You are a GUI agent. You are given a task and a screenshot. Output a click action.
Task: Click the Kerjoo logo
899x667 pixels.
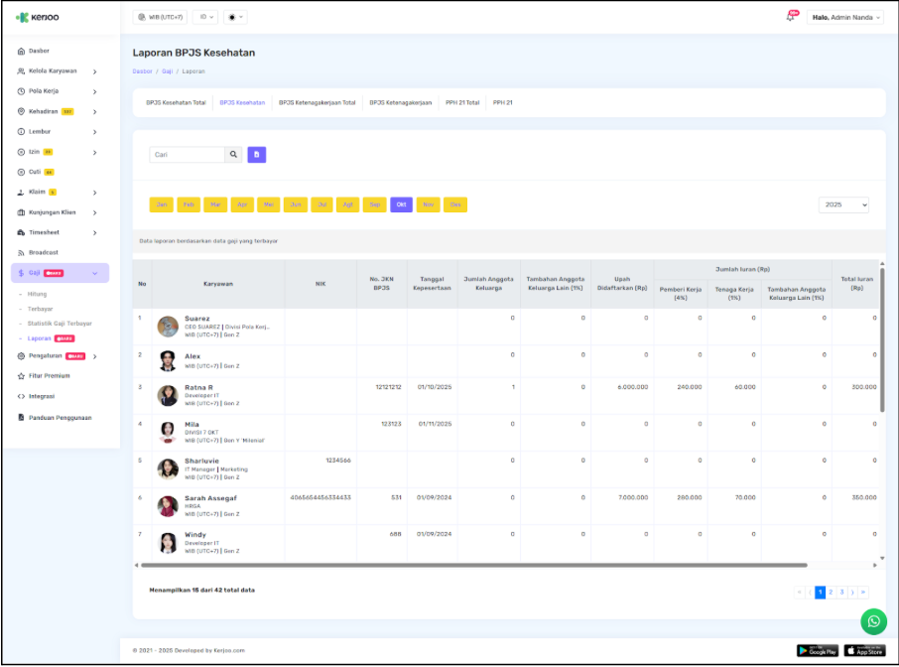point(38,17)
